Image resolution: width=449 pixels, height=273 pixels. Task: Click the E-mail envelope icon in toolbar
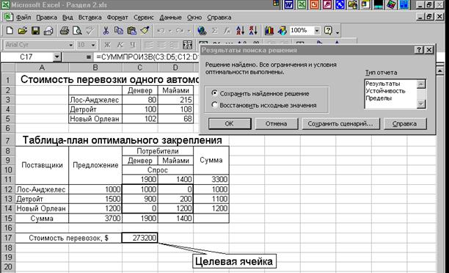click(x=48, y=31)
